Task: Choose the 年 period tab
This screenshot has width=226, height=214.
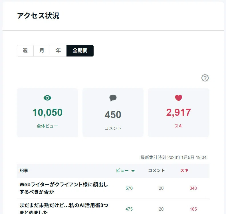Action: (58, 51)
